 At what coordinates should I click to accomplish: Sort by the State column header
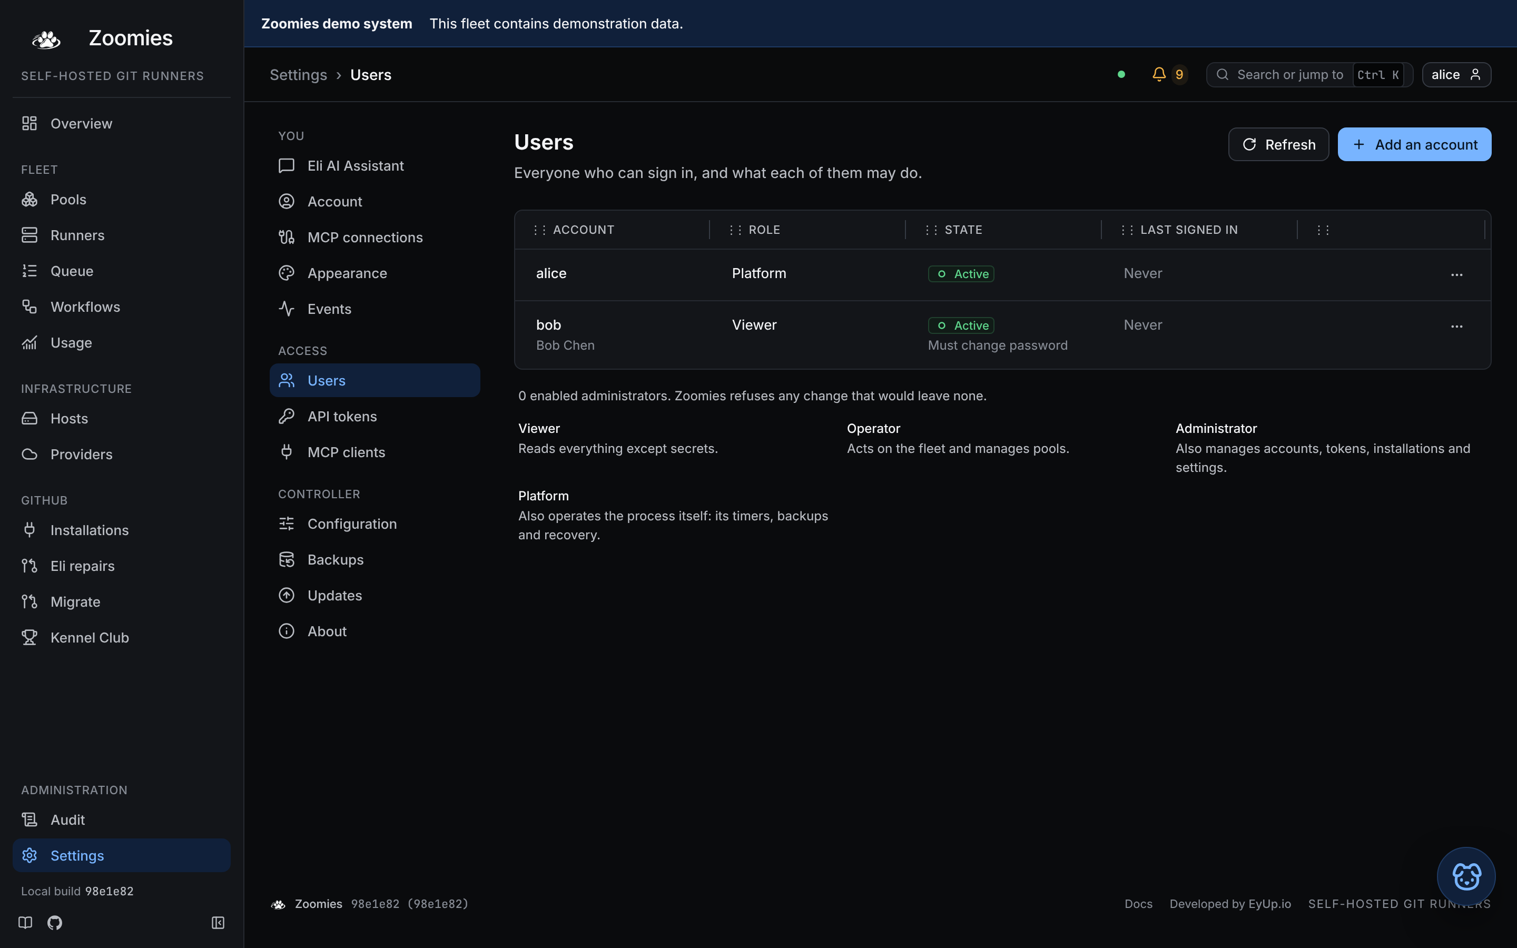click(x=963, y=230)
